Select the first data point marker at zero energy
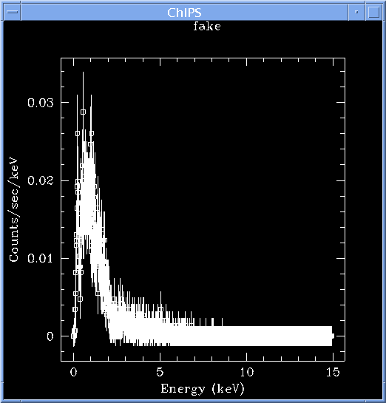The height and width of the screenshot is (403, 386). pyautogui.click(x=73, y=336)
